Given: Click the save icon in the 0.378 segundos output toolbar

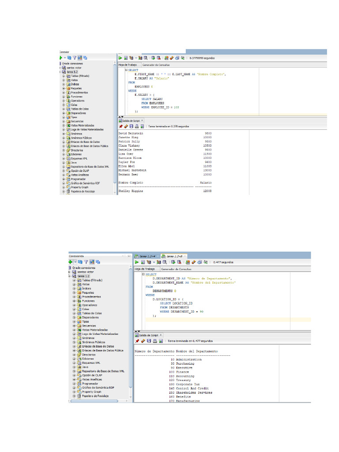Looking at the screenshot, I should click(131, 126).
